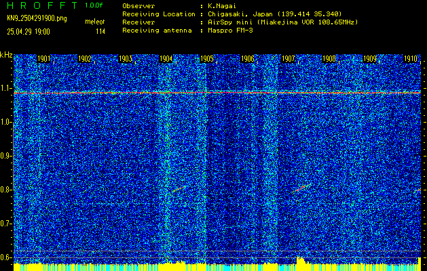Click the 1901 time marker
The height and width of the screenshot is (271, 427).
[x=43, y=59]
